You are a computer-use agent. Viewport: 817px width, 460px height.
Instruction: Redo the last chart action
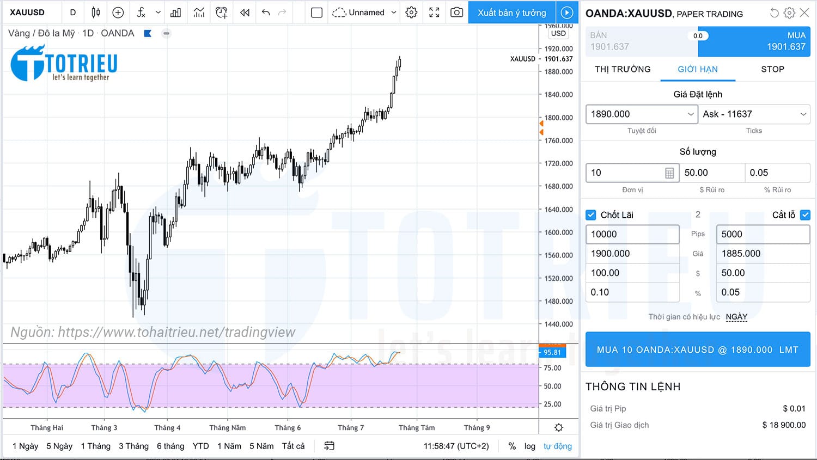click(x=282, y=12)
